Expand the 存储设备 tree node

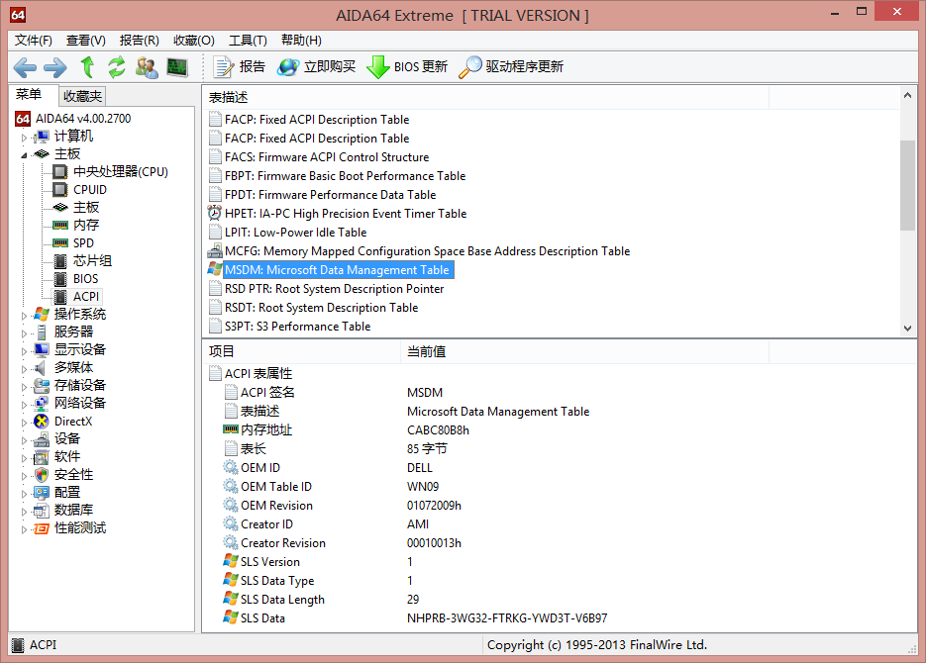[24, 387]
